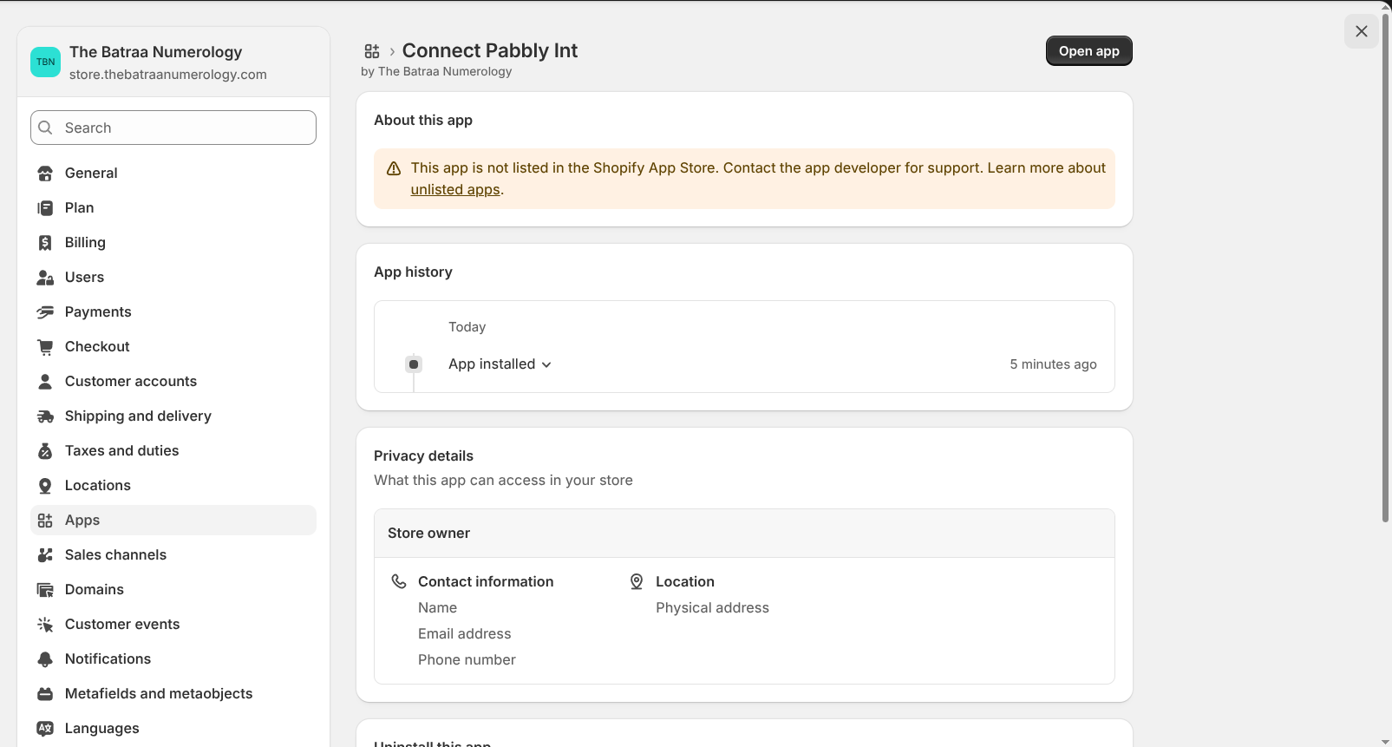Screen dimensions: 1392x747
Task: Click the General store icon in sidebar
Action: point(45,174)
